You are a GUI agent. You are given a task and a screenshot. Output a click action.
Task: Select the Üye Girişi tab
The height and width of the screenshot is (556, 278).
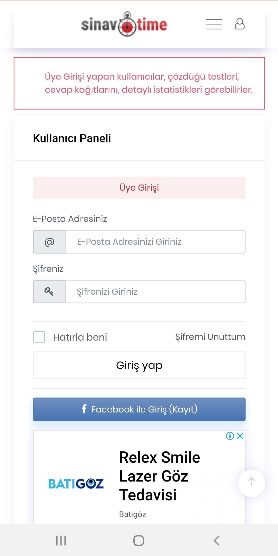(x=139, y=188)
